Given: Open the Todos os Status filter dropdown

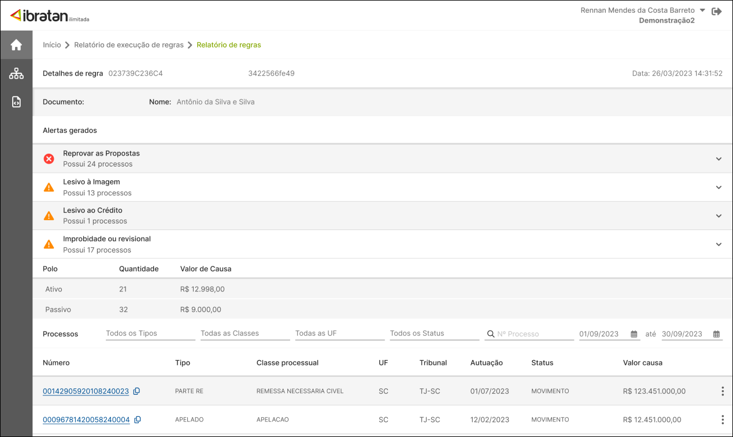Looking at the screenshot, I should [x=434, y=334].
